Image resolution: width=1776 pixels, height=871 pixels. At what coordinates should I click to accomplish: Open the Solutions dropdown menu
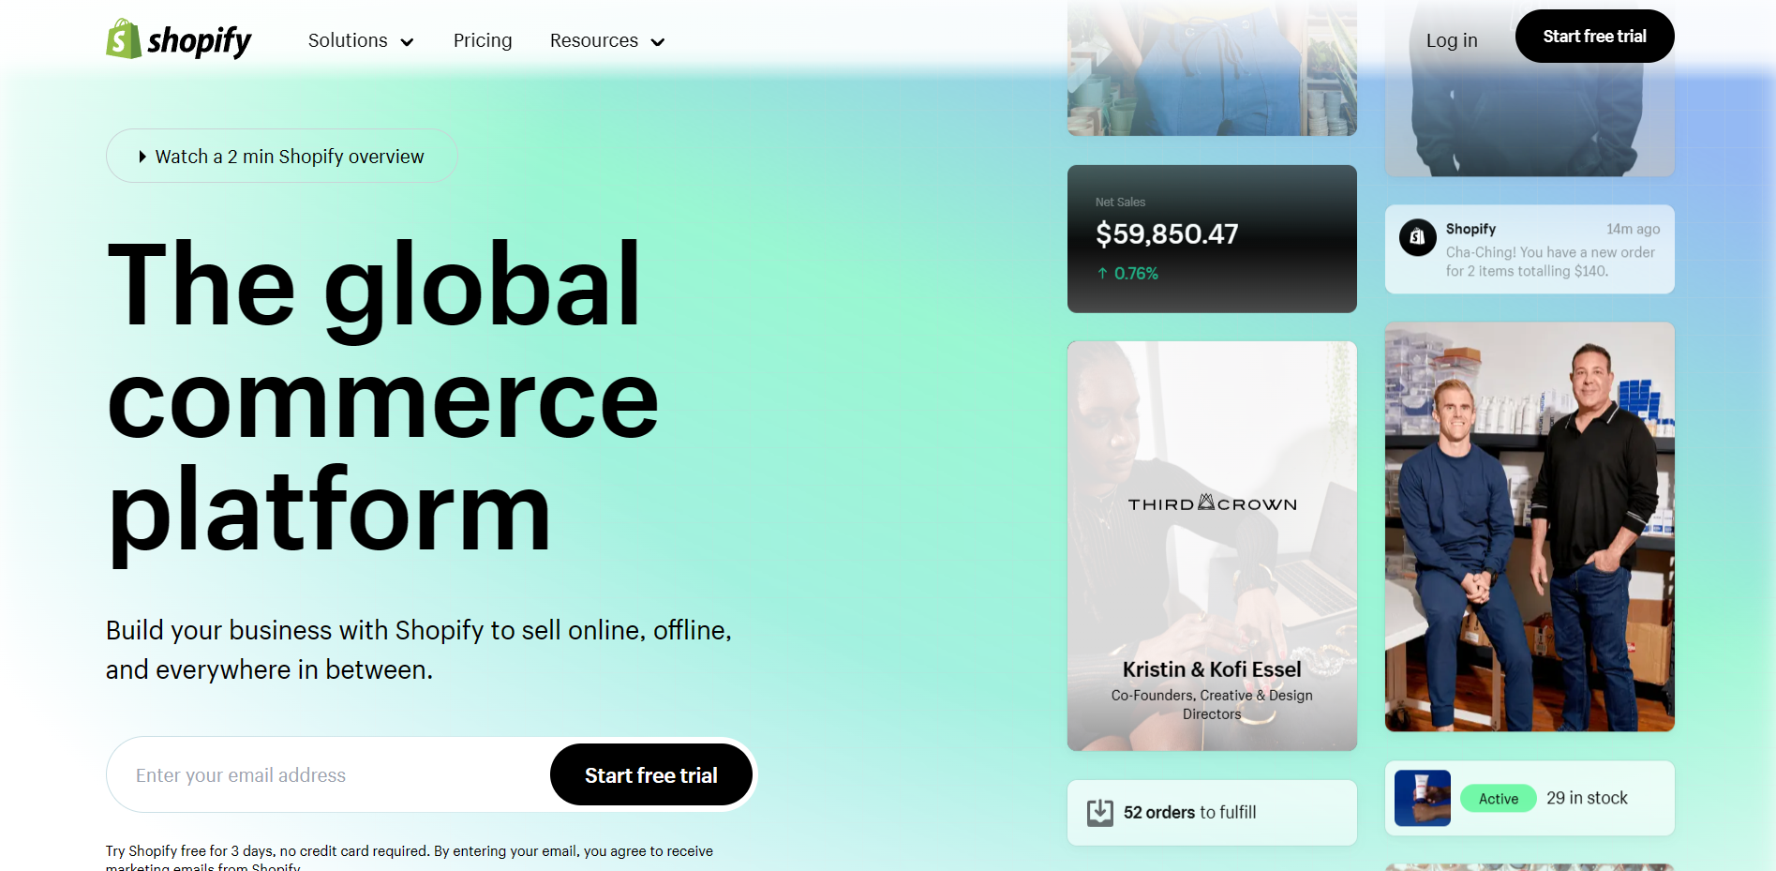pos(361,40)
